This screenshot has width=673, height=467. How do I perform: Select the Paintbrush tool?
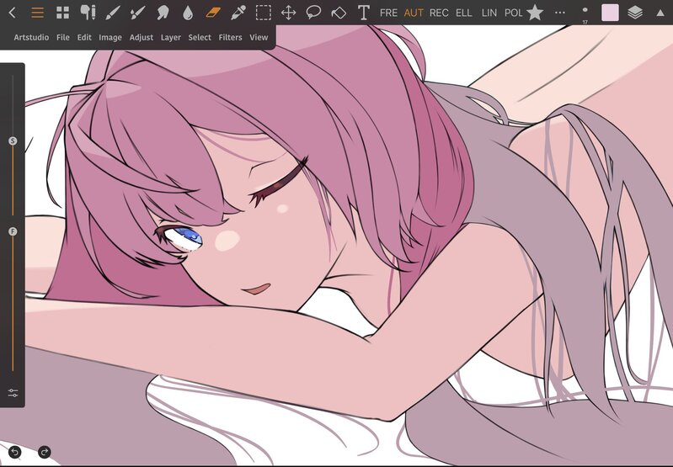tap(113, 13)
